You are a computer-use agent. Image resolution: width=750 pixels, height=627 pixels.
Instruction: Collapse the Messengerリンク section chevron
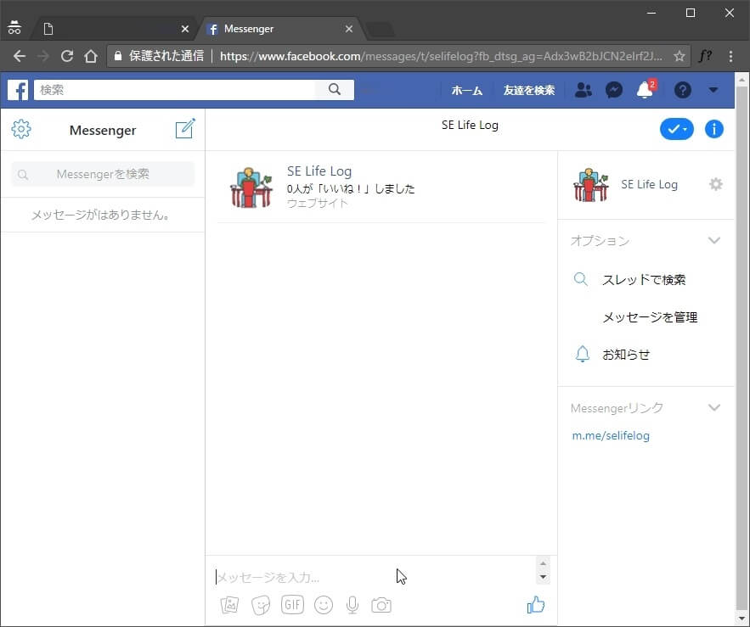click(x=714, y=408)
